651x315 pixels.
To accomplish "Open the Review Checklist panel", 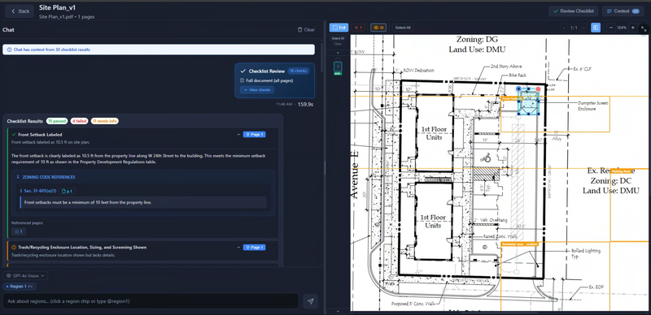I will point(574,11).
